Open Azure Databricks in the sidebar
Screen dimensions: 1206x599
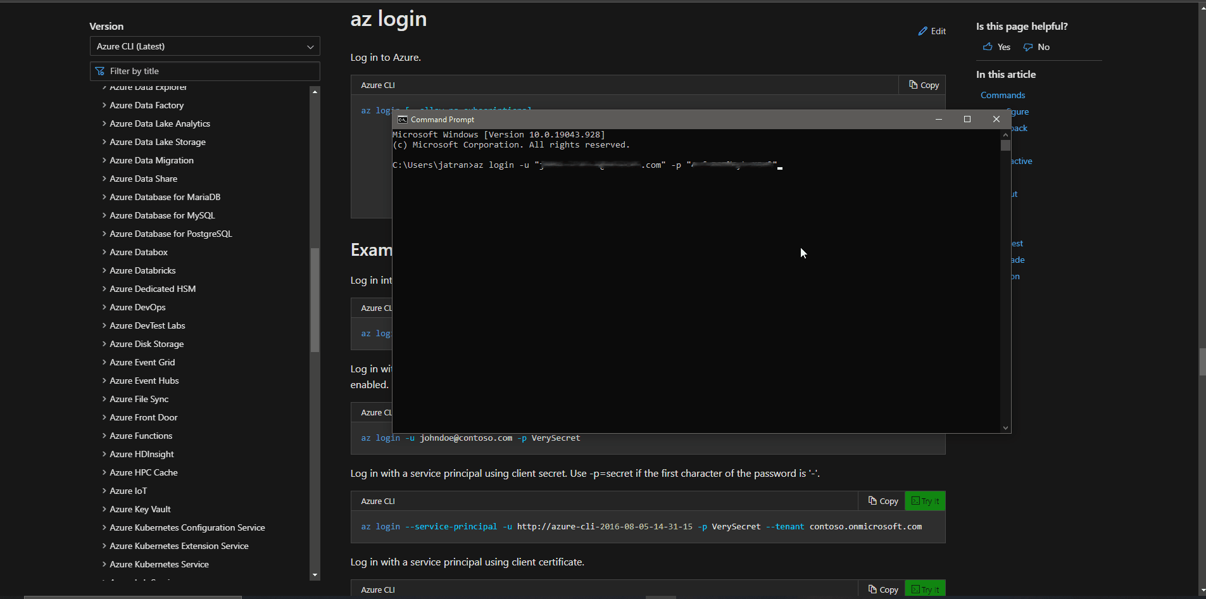142,270
